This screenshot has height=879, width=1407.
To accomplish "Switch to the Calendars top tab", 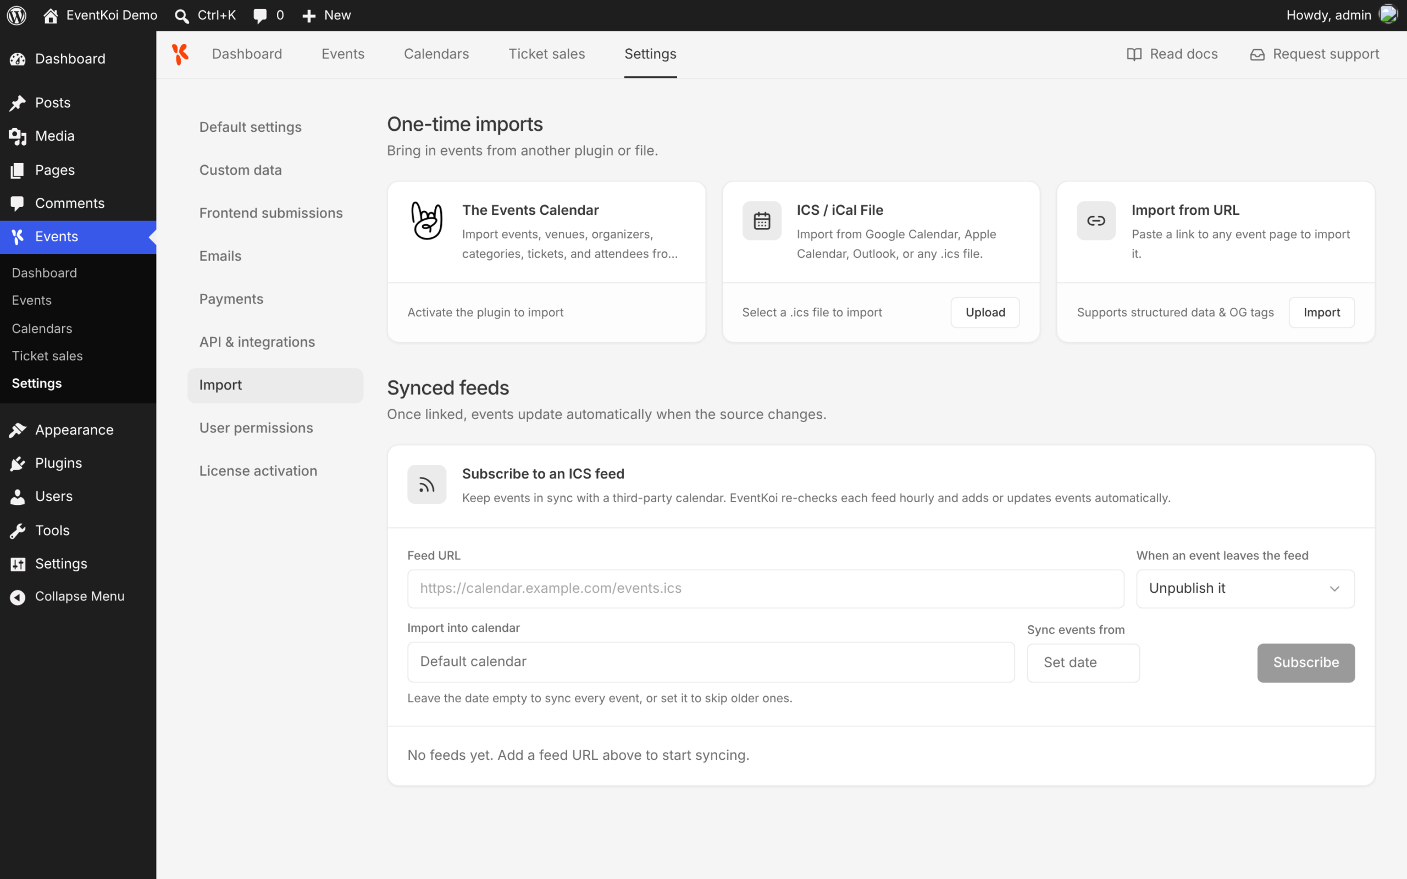I will click(x=436, y=54).
